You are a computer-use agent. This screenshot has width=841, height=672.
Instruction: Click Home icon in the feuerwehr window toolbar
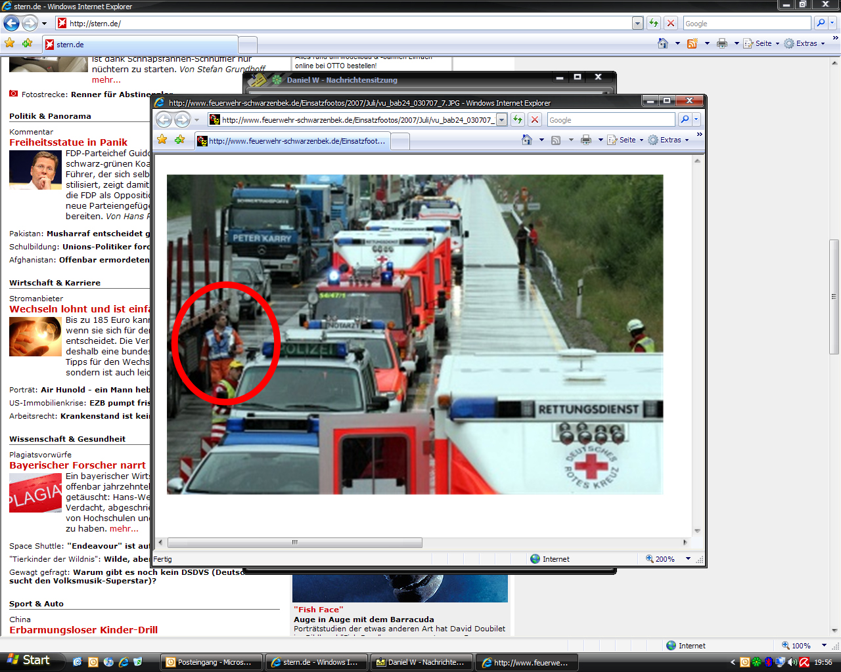pyautogui.click(x=527, y=140)
